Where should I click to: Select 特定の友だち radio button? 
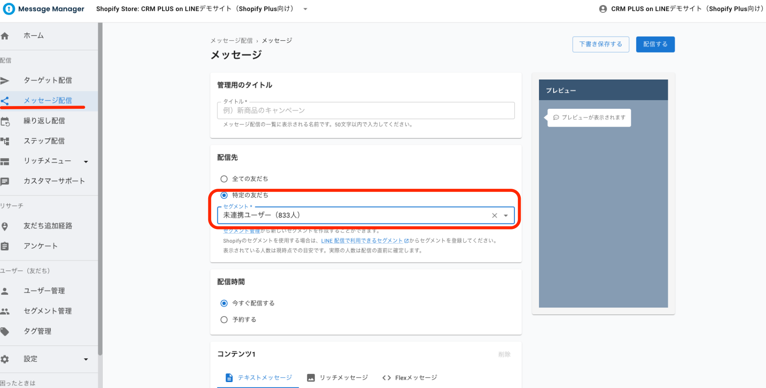(x=224, y=195)
